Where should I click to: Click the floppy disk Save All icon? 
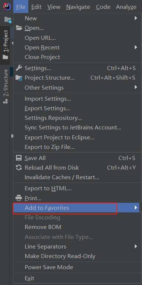(19, 158)
